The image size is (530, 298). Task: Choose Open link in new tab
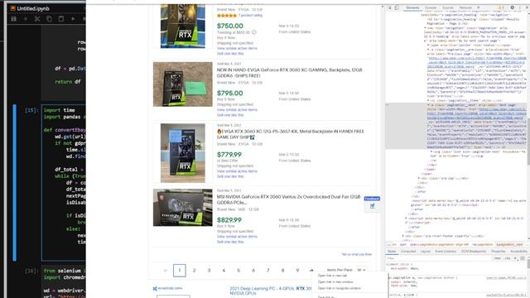(x=333, y=276)
